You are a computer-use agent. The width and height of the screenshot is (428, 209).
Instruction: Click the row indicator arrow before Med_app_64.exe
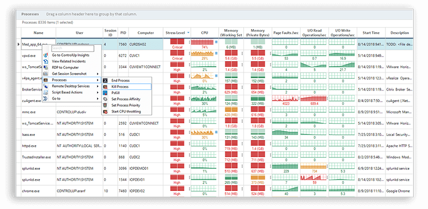pyautogui.click(x=19, y=44)
